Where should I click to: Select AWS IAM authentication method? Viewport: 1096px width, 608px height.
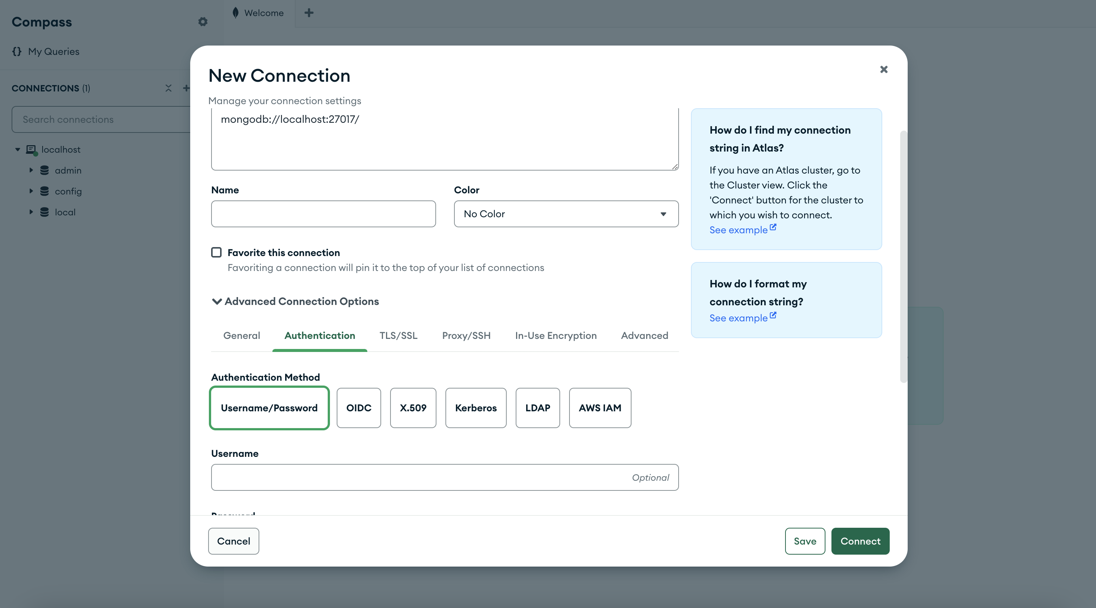coord(600,408)
